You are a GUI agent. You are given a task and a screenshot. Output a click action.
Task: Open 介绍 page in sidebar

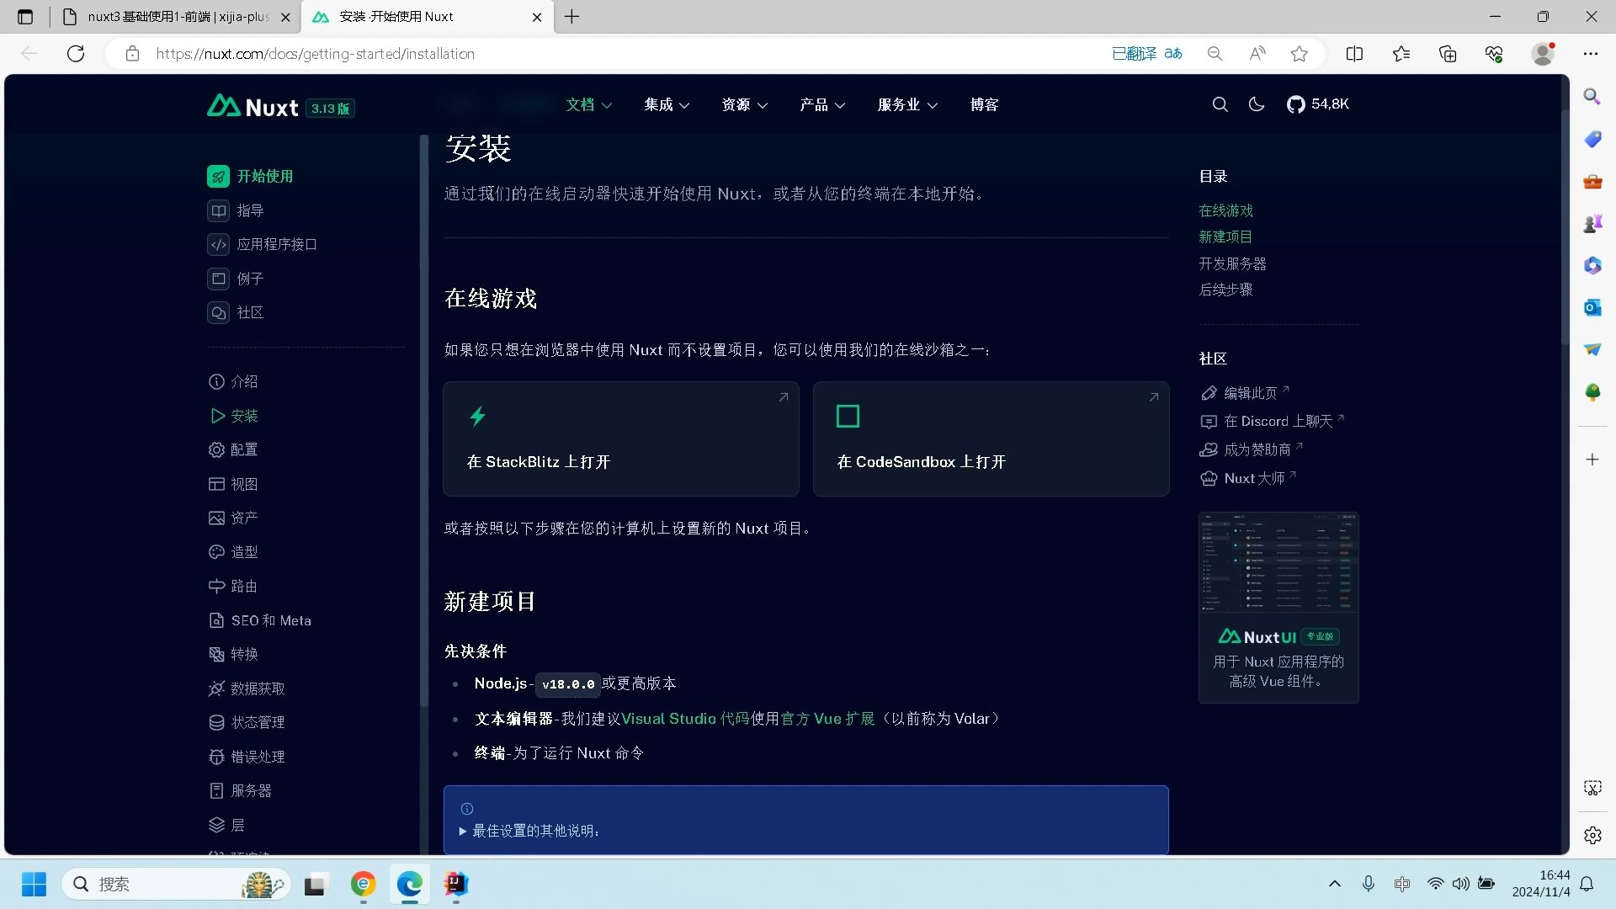(233, 381)
